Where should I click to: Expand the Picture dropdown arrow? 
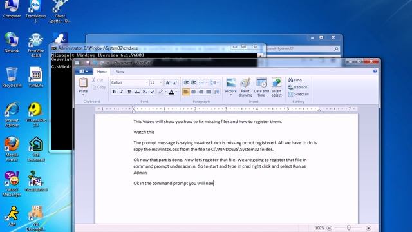pos(231,95)
